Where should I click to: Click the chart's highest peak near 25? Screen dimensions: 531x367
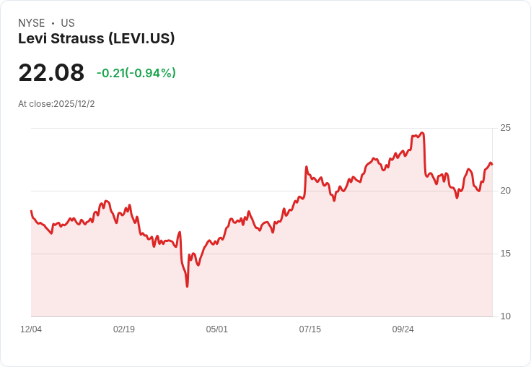coord(421,133)
